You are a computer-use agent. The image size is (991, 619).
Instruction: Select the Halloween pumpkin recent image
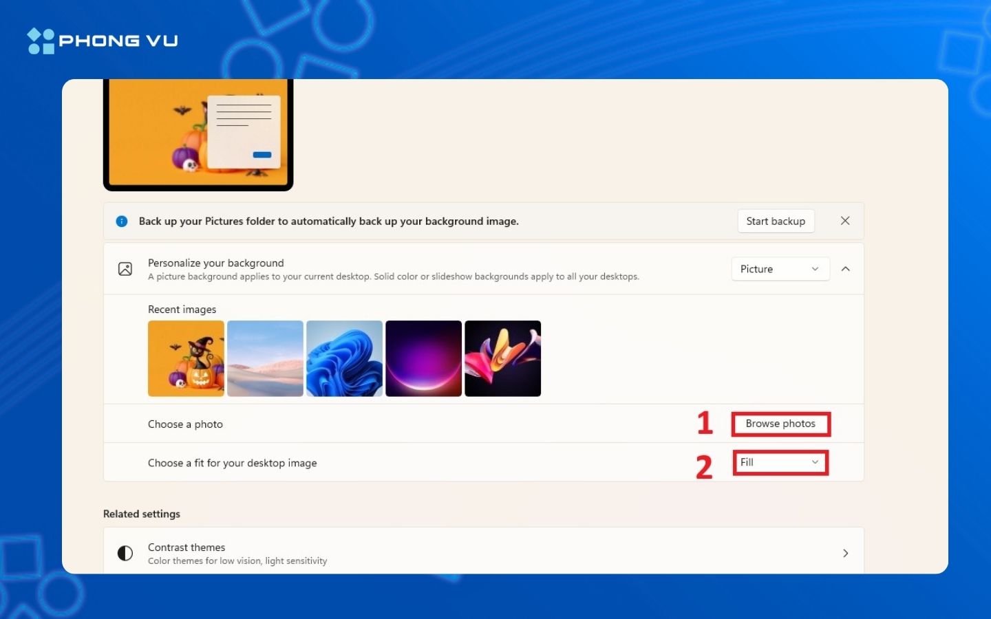coord(186,358)
